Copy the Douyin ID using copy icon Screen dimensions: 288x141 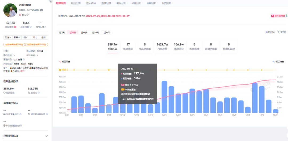[x=41, y=10]
